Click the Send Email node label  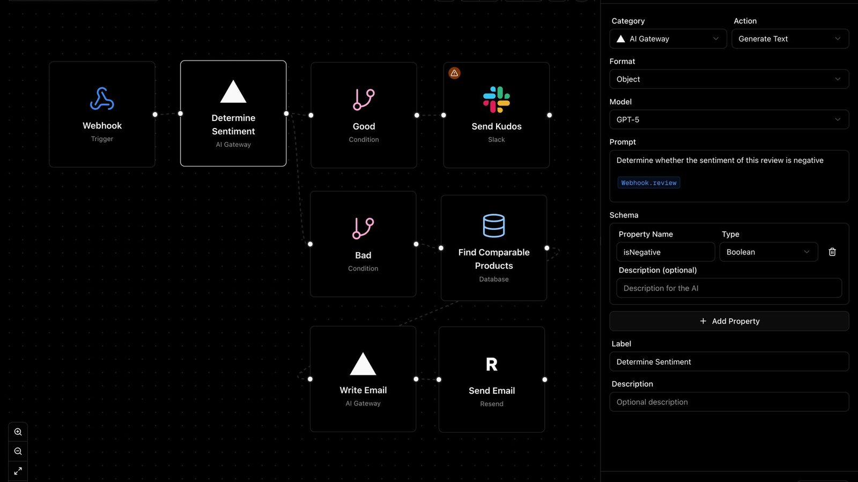point(492,391)
